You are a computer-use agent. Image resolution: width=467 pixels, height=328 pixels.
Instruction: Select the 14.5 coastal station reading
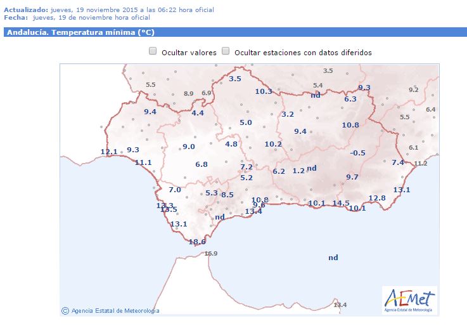click(x=341, y=203)
